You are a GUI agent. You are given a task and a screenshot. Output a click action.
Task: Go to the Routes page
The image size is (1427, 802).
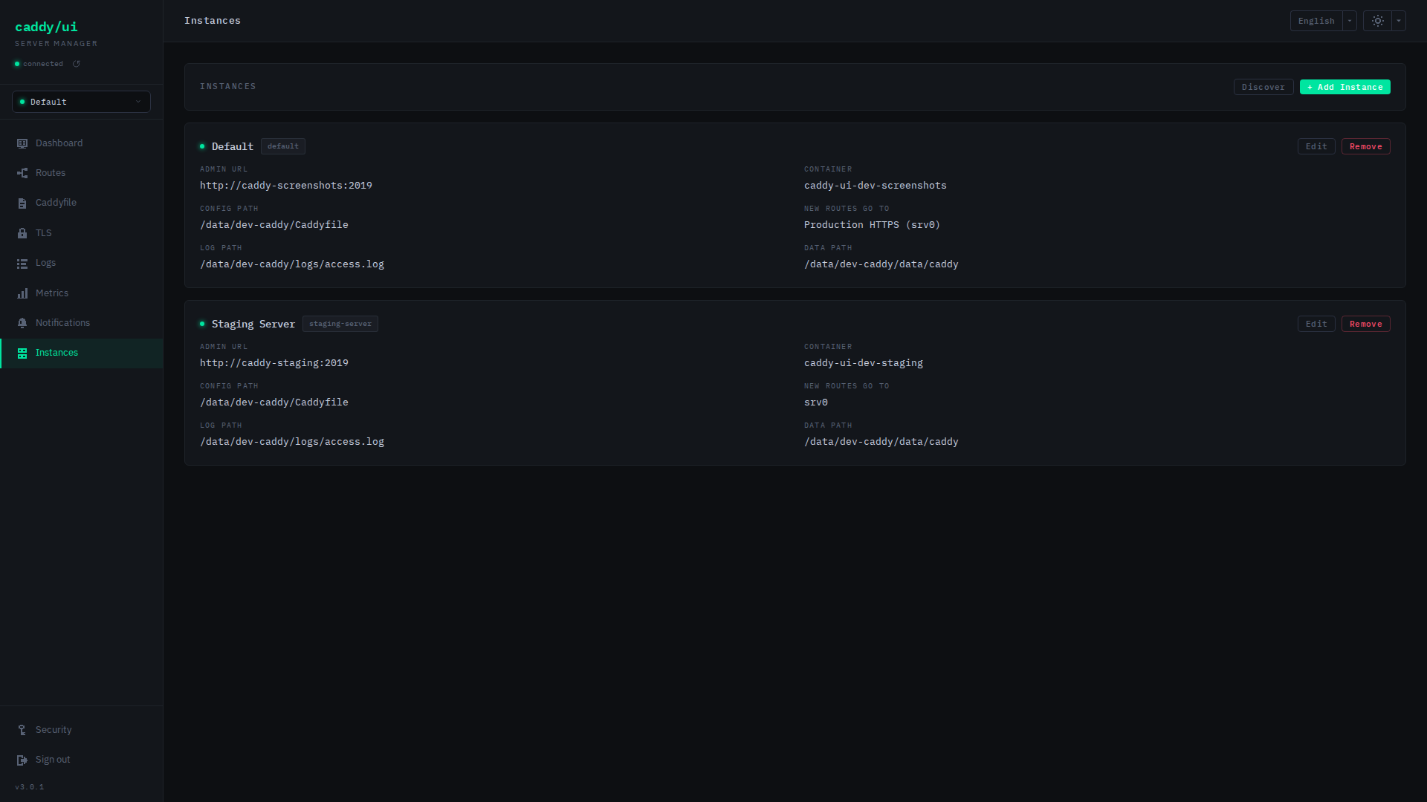(x=82, y=173)
